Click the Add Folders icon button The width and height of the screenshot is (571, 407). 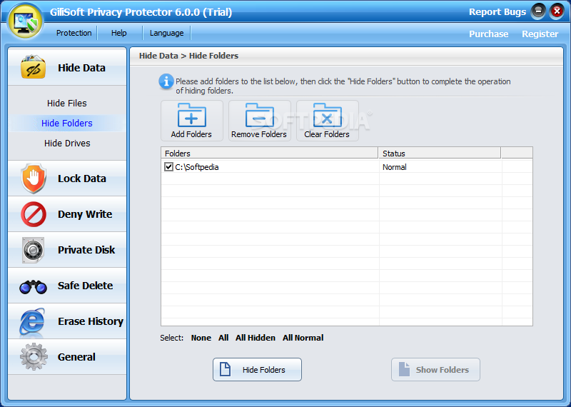point(191,121)
